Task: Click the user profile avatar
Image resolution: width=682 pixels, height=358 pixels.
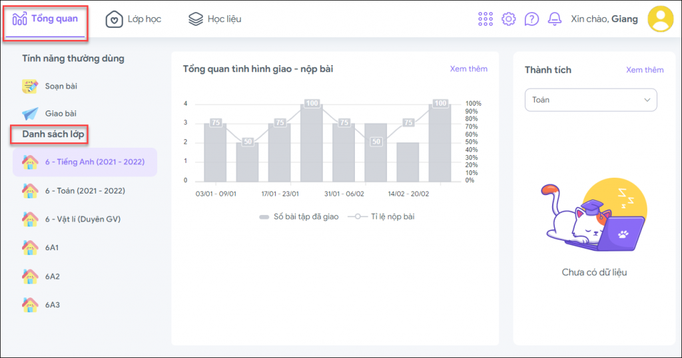Action: pos(661,19)
